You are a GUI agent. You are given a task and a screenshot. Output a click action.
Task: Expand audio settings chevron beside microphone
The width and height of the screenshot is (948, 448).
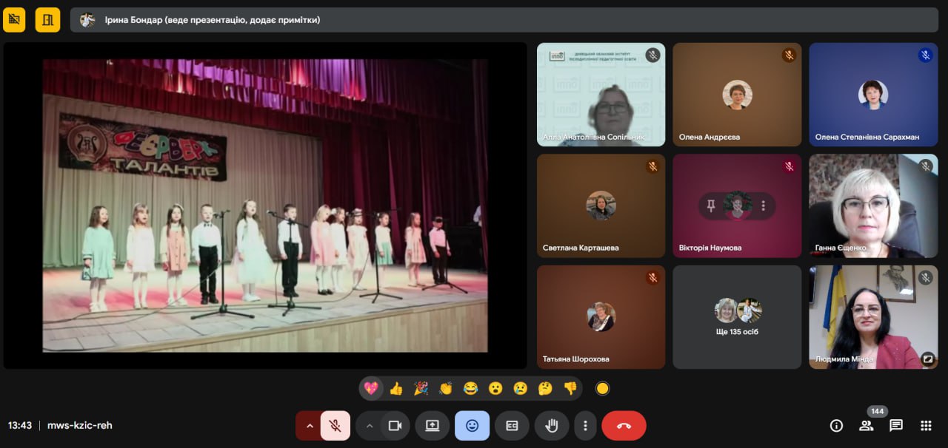pos(309,426)
